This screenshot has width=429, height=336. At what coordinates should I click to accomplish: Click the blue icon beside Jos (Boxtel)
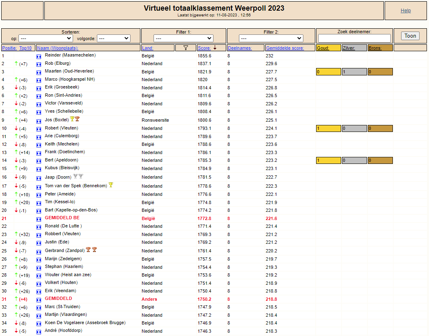pos(39,120)
